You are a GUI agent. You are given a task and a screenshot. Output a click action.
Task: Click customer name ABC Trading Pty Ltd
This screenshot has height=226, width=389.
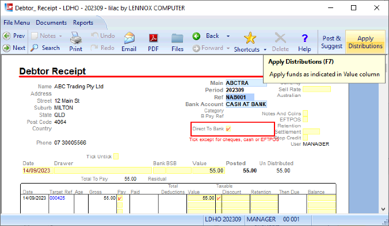(79, 87)
